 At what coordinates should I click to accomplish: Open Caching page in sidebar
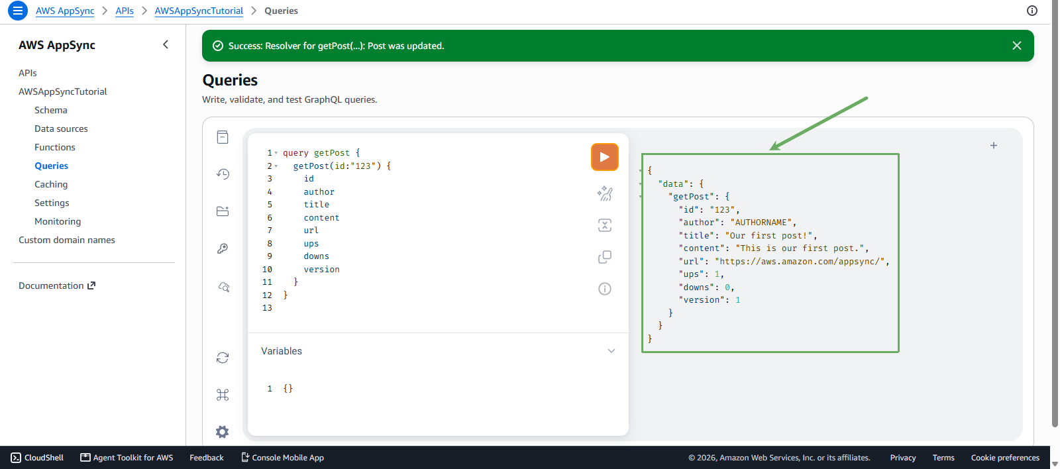pyautogui.click(x=51, y=184)
